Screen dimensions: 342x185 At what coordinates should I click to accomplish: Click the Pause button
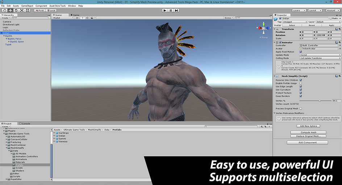coord(171,10)
